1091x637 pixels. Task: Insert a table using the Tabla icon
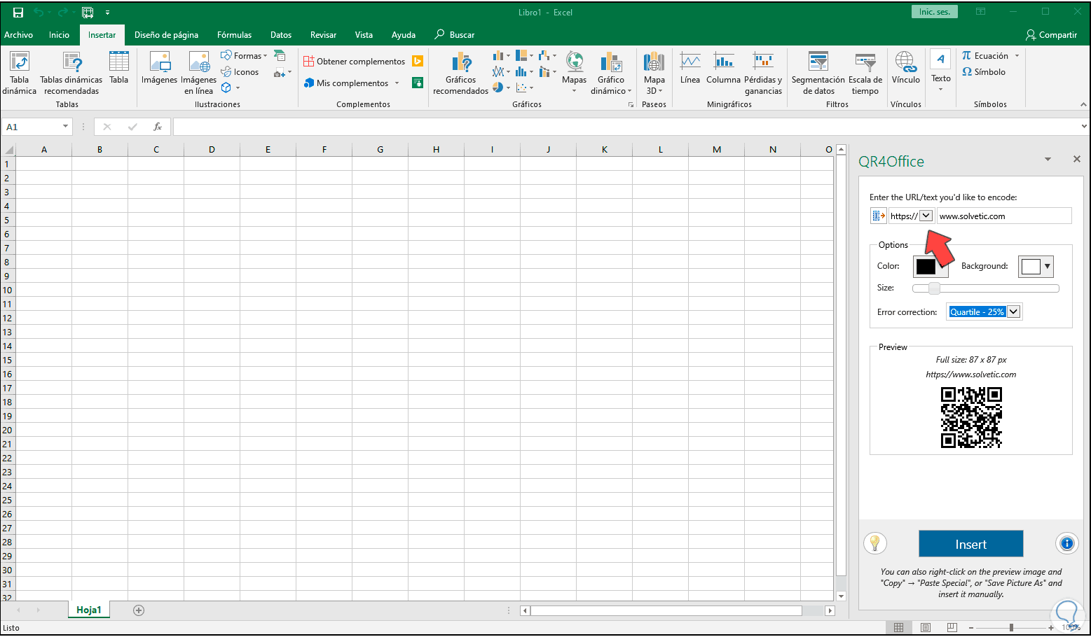click(119, 68)
